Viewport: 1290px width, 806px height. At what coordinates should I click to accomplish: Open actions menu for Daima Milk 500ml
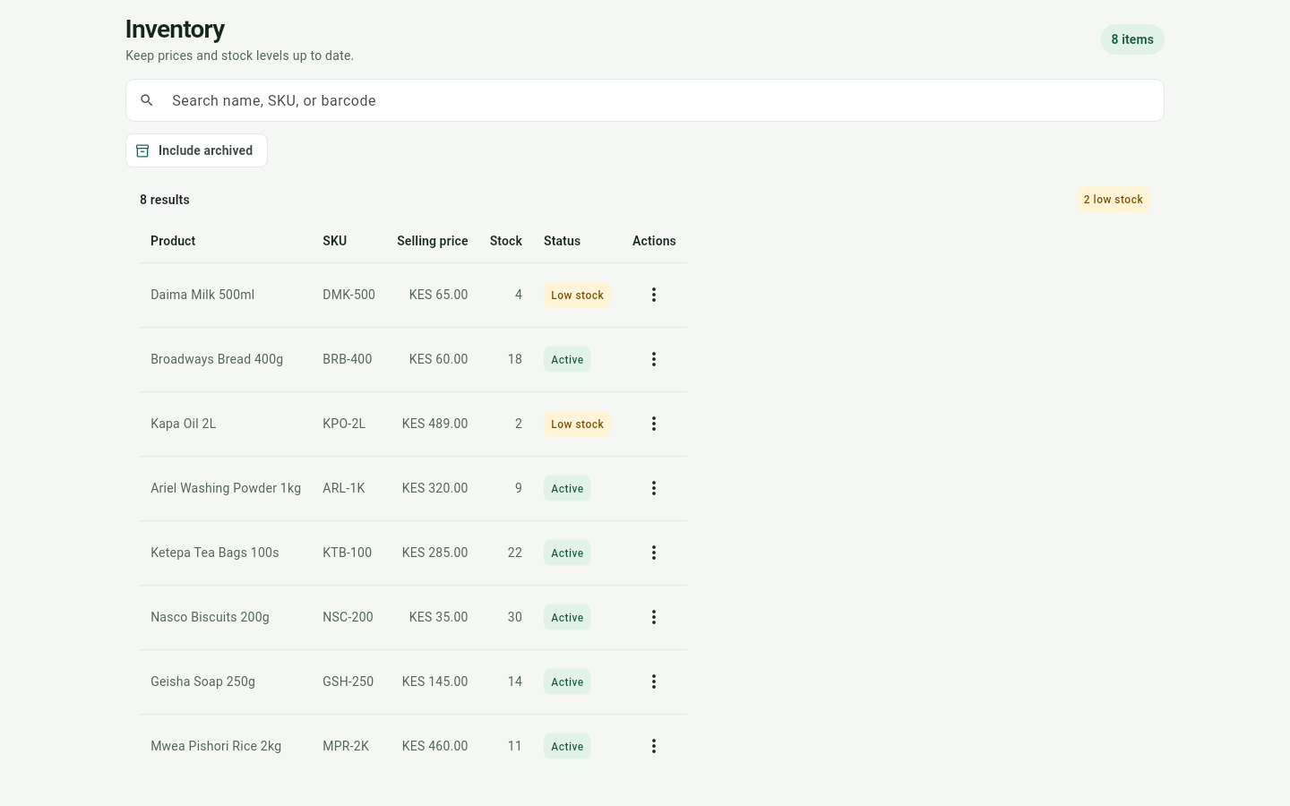pos(654,295)
